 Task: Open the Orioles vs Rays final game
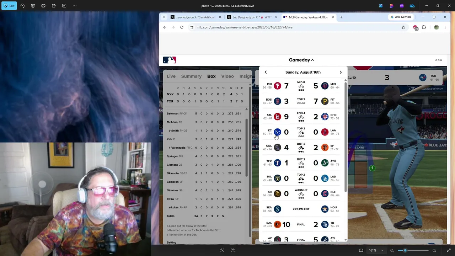tap(301, 224)
